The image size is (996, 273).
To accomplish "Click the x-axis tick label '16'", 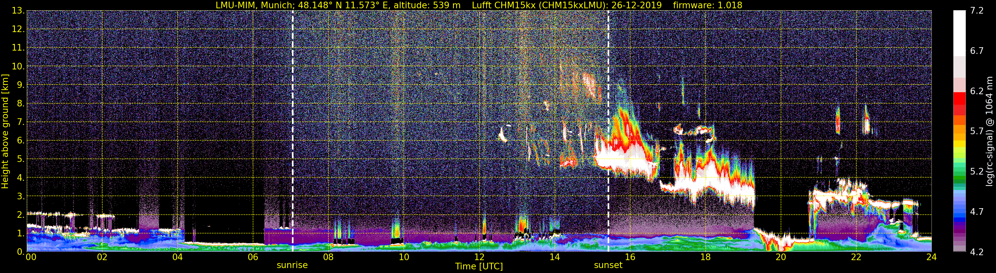I will 630,257.
